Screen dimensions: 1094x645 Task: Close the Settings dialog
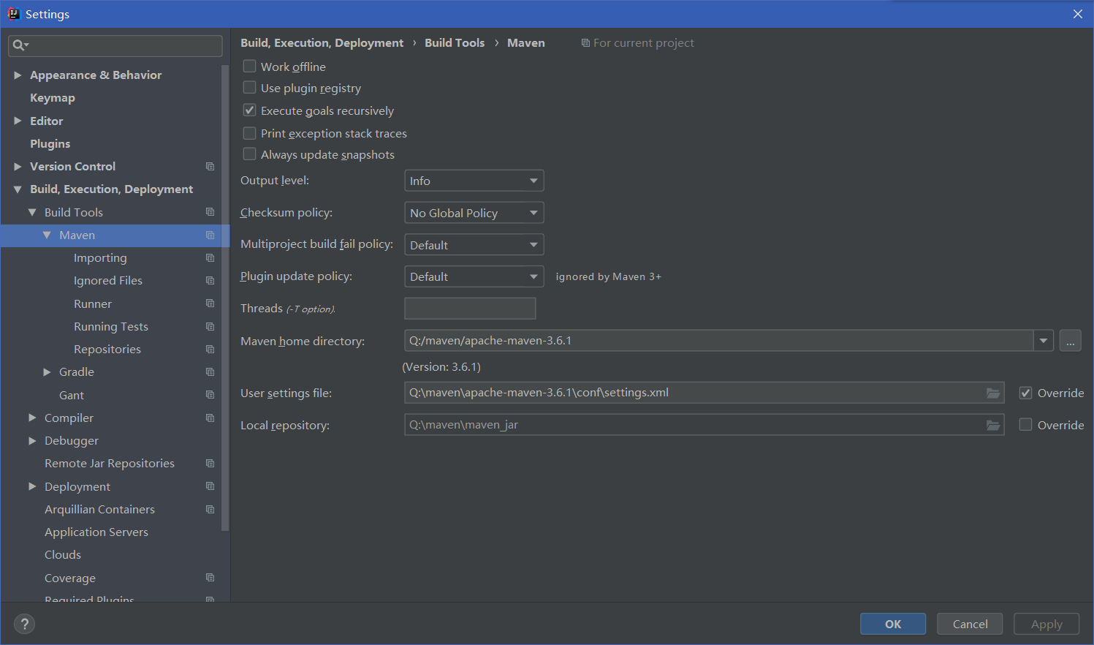click(x=1078, y=14)
